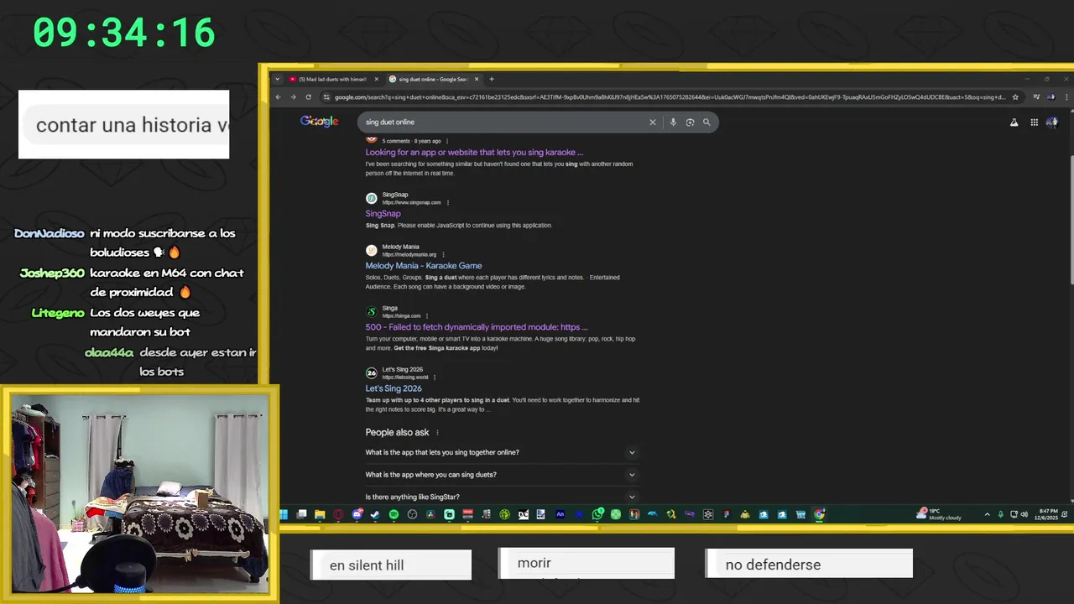Image resolution: width=1074 pixels, height=604 pixels.
Task: Open the SingSnap result link
Action: click(x=383, y=214)
